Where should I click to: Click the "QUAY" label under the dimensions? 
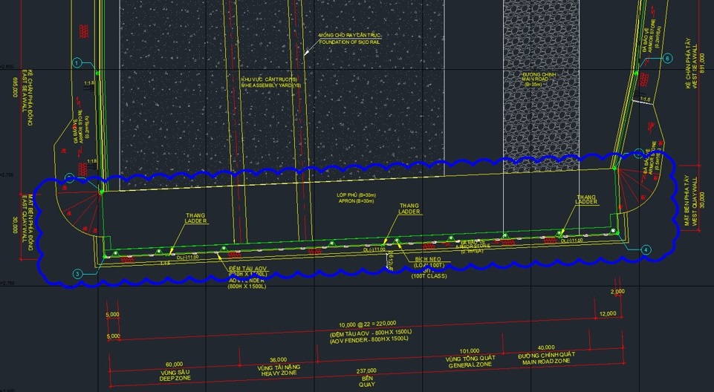coord(366,385)
